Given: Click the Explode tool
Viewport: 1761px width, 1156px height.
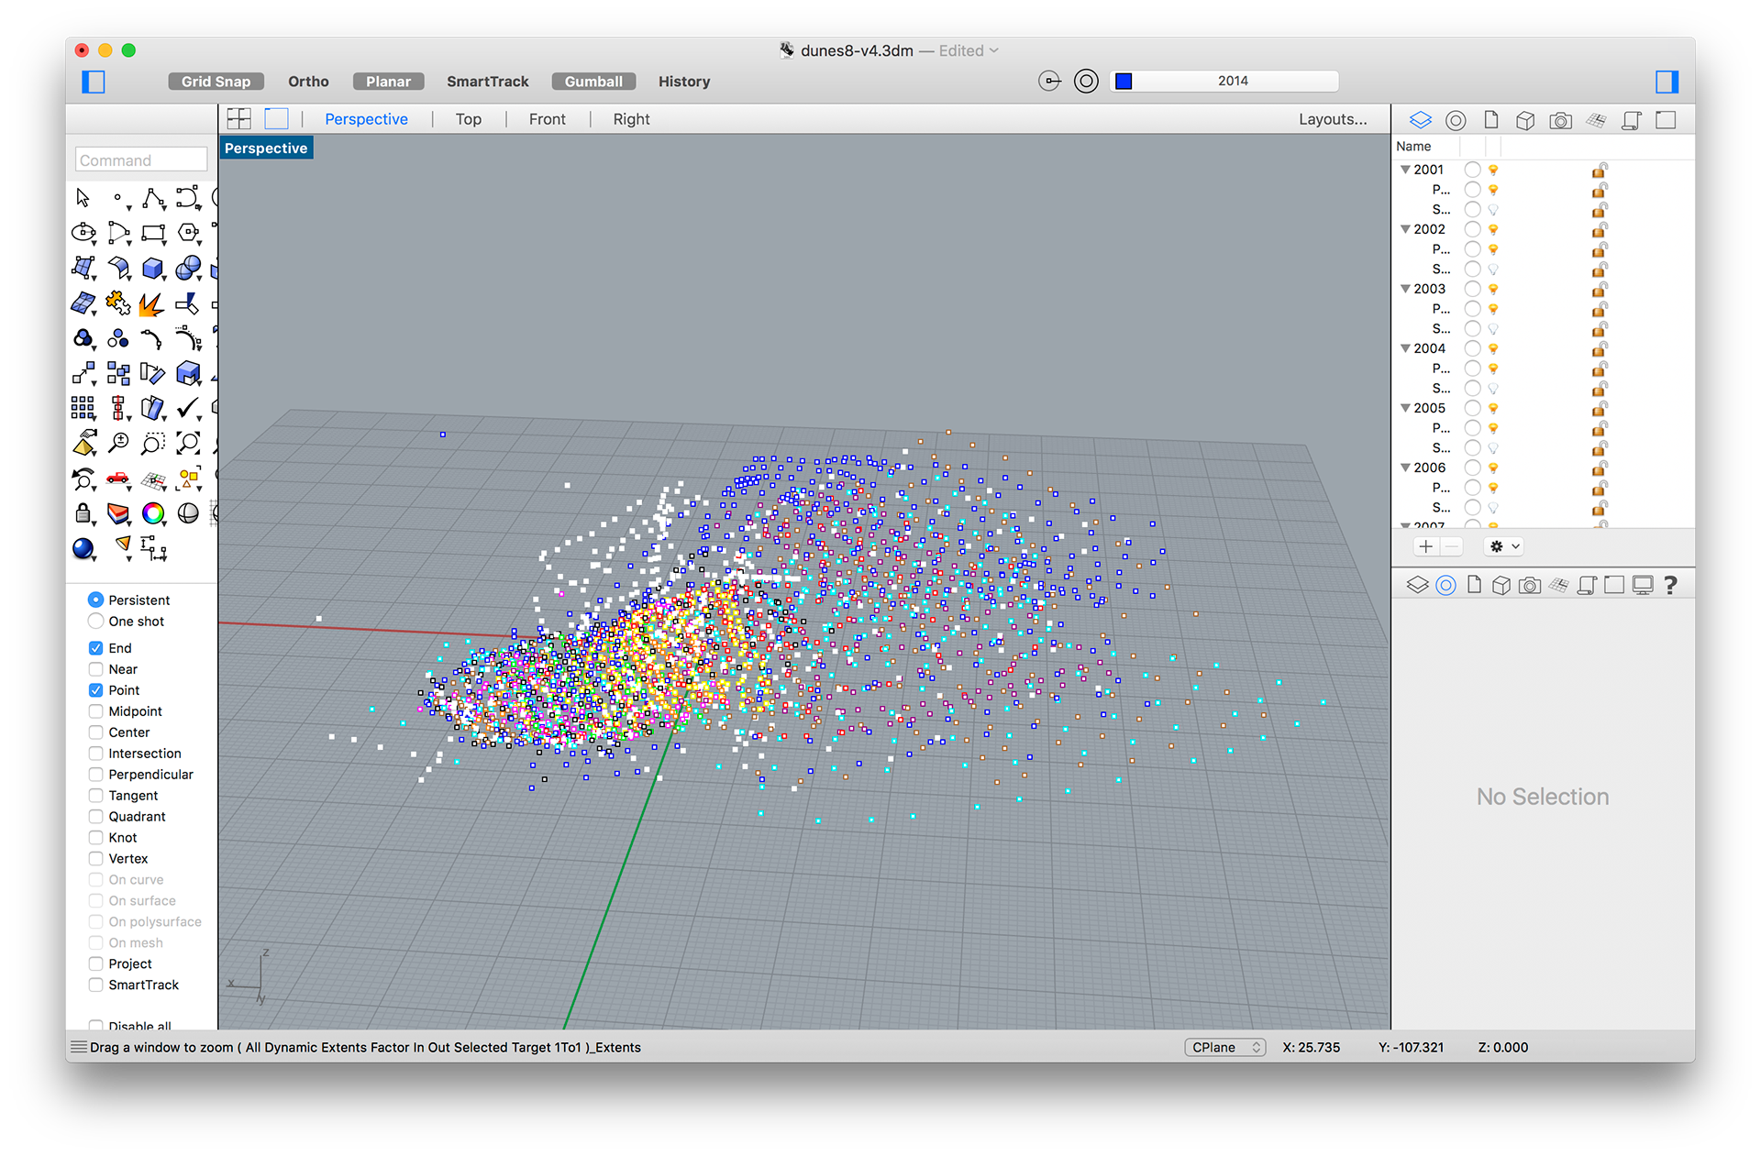Looking at the screenshot, I should coord(152,303).
